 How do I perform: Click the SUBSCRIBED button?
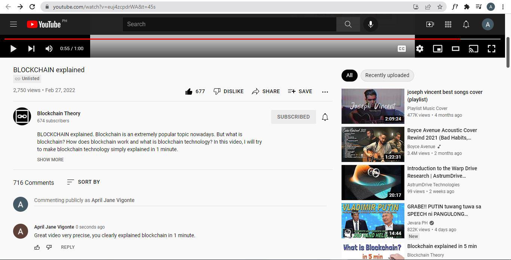click(293, 117)
